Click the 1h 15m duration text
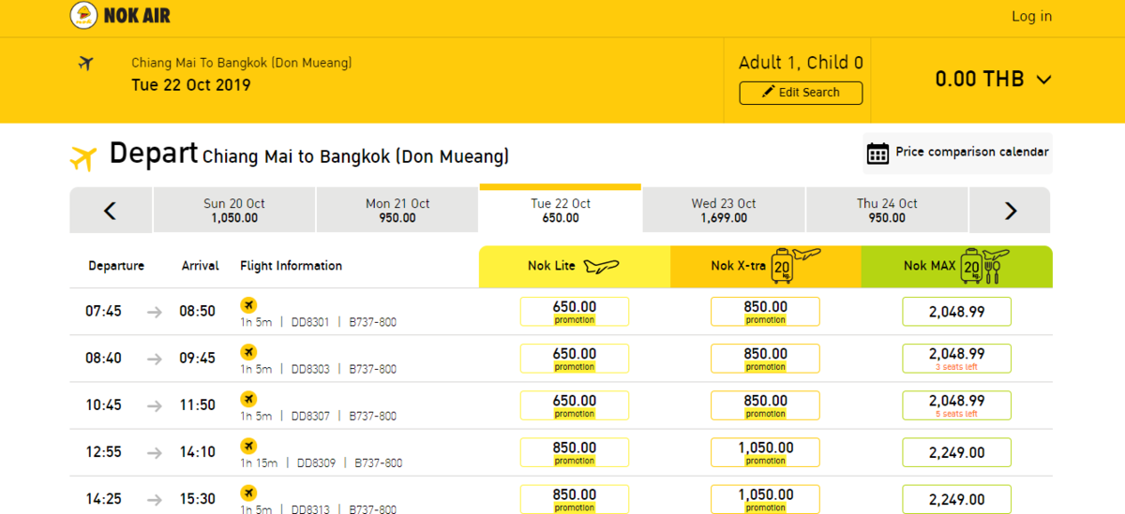 click(x=259, y=463)
